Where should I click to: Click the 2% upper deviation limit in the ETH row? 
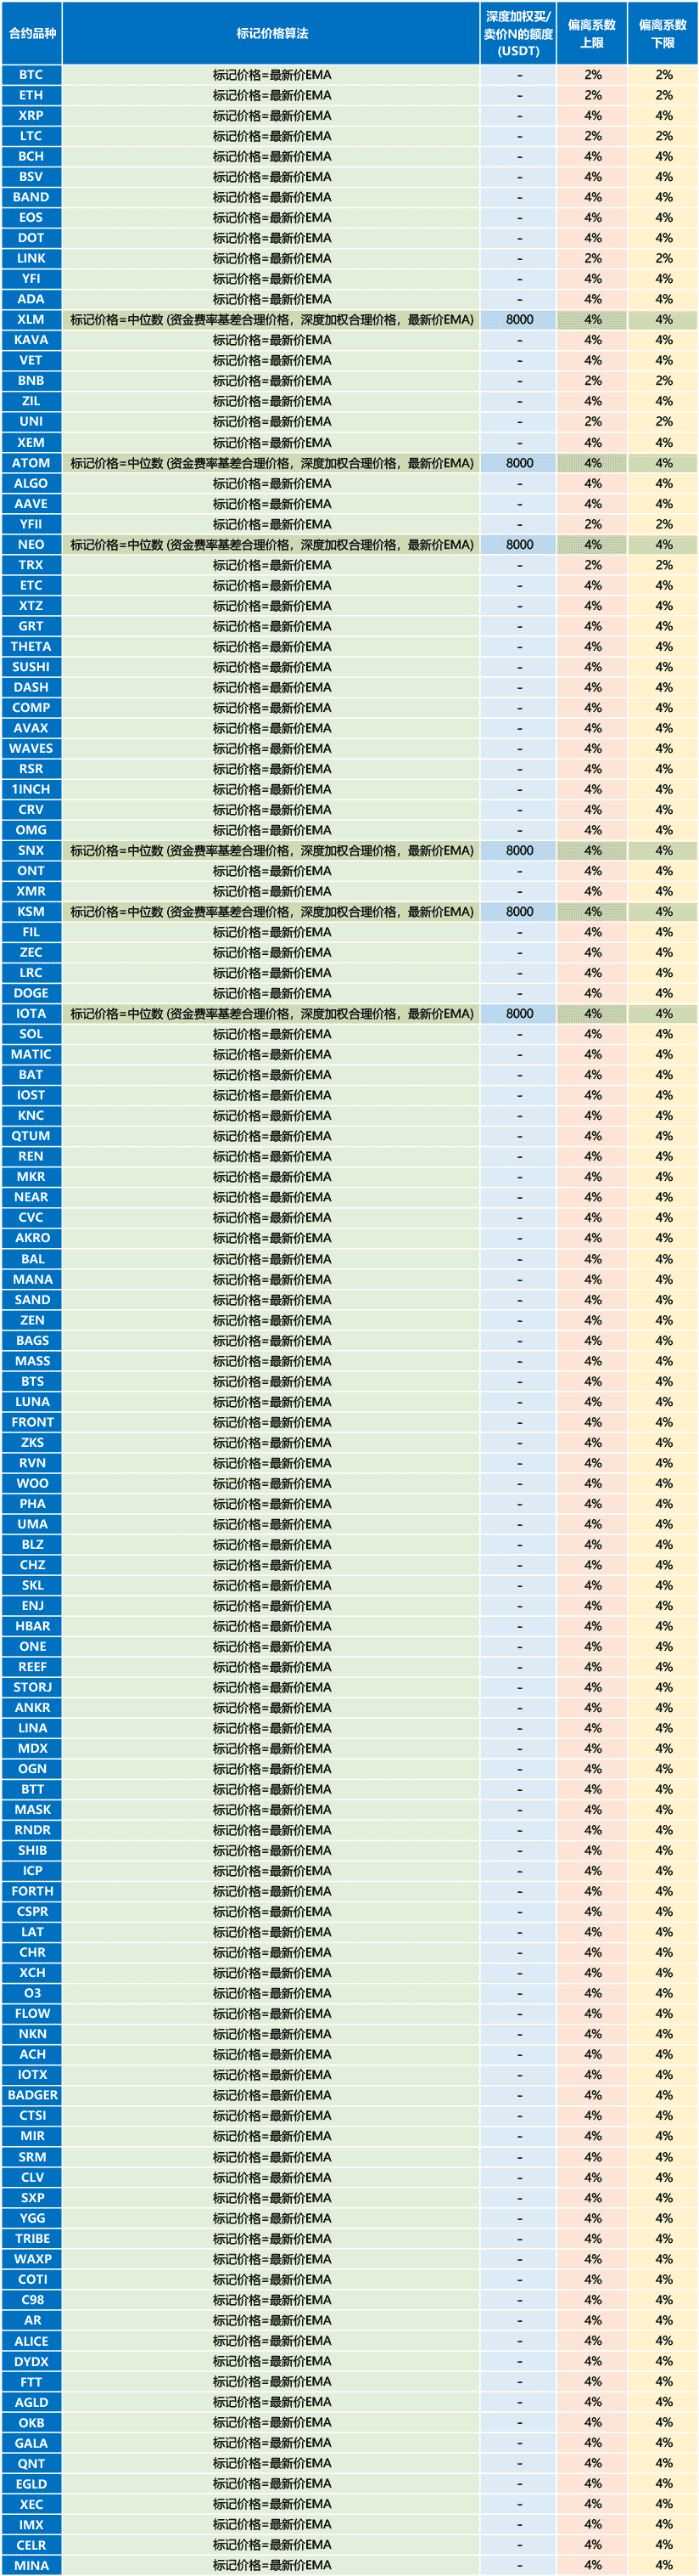[x=593, y=95]
